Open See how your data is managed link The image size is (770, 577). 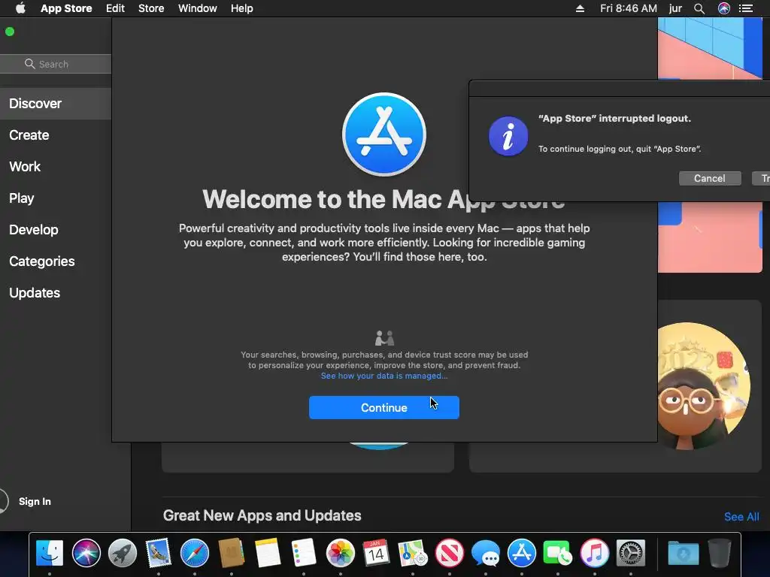click(x=384, y=376)
